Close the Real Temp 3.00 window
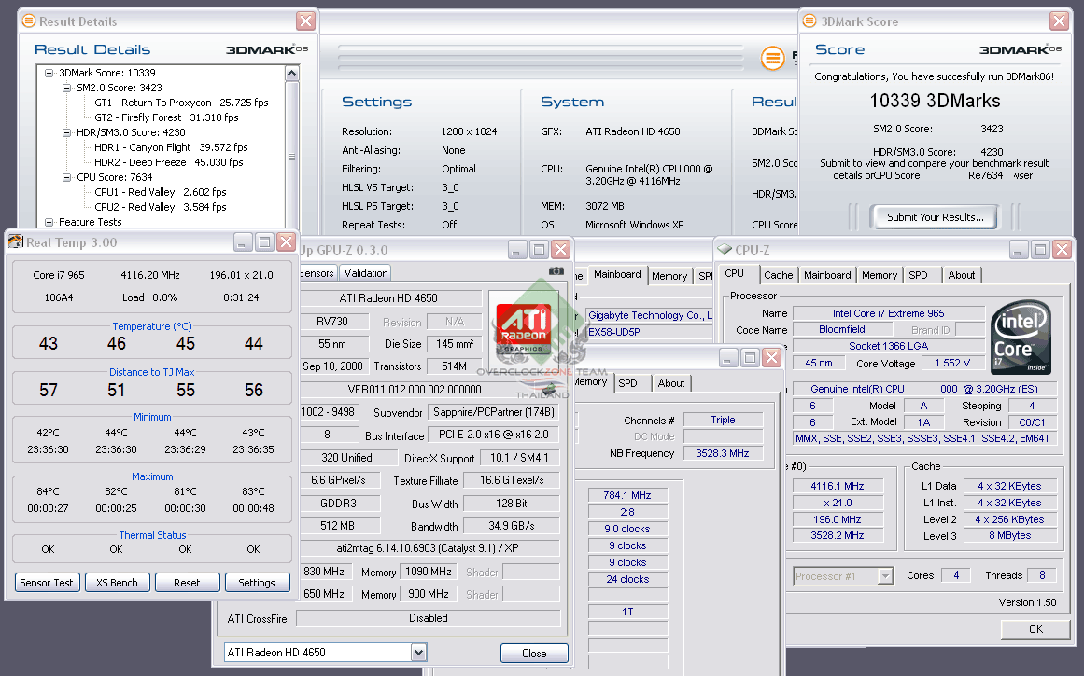 coord(287,241)
